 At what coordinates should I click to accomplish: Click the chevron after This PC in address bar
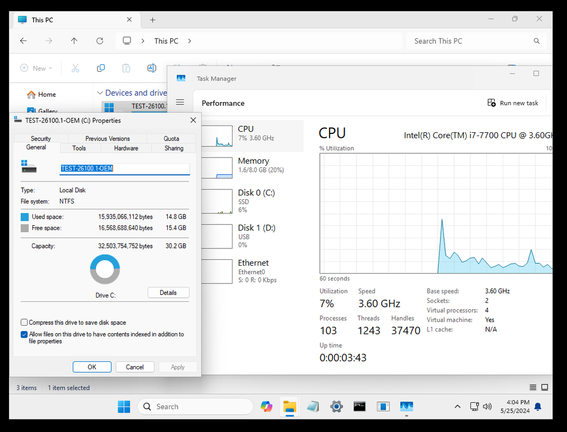pos(189,41)
